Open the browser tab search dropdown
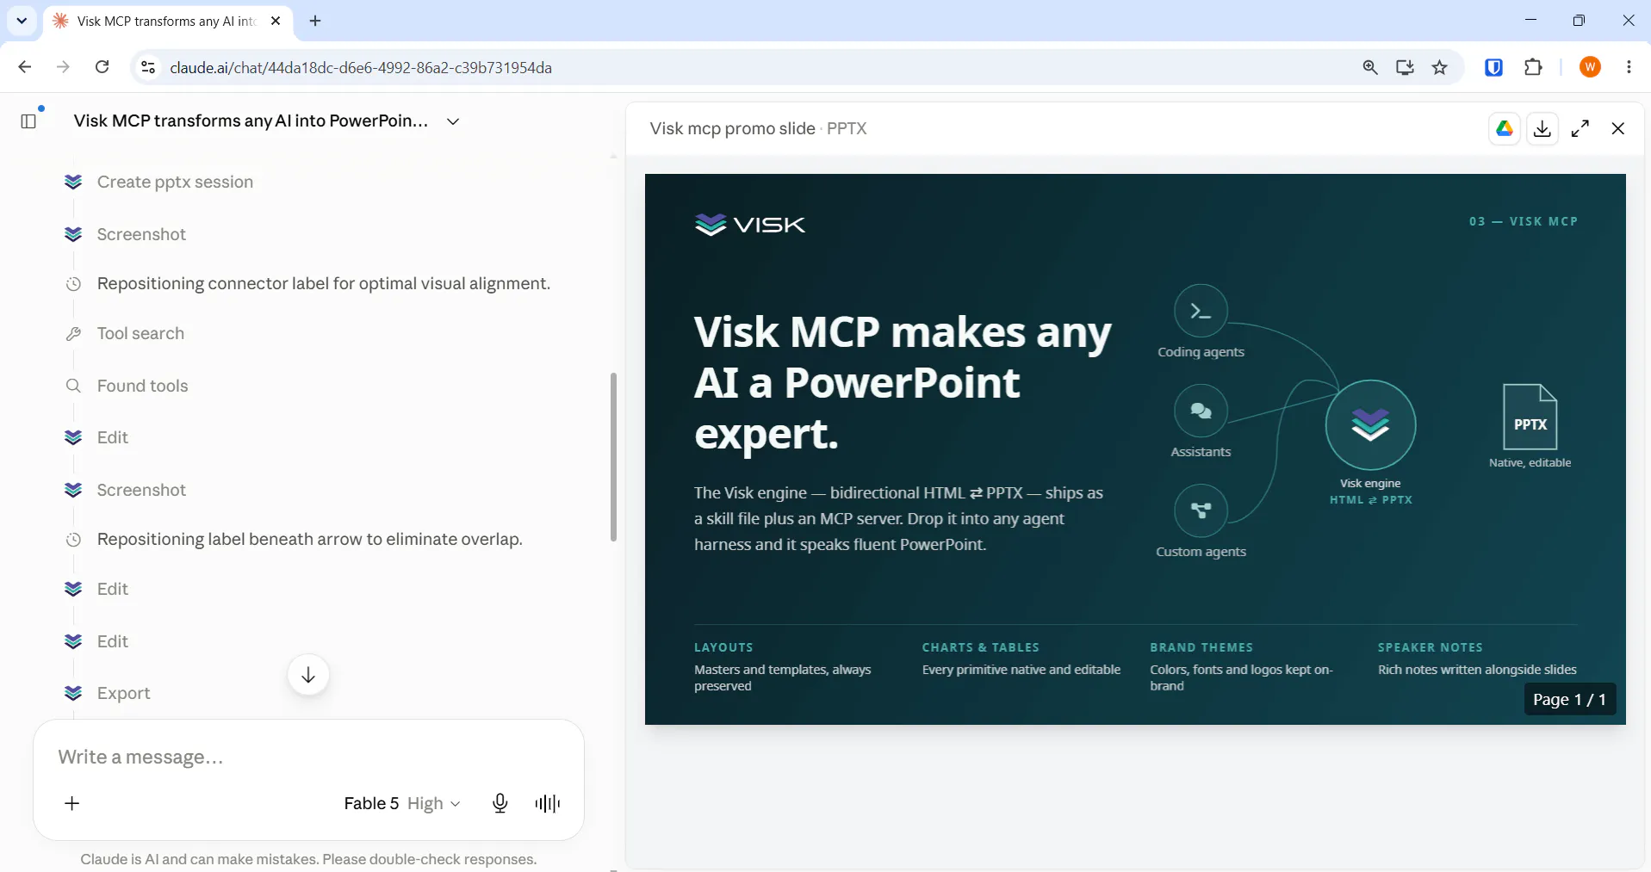 [22, 21]
